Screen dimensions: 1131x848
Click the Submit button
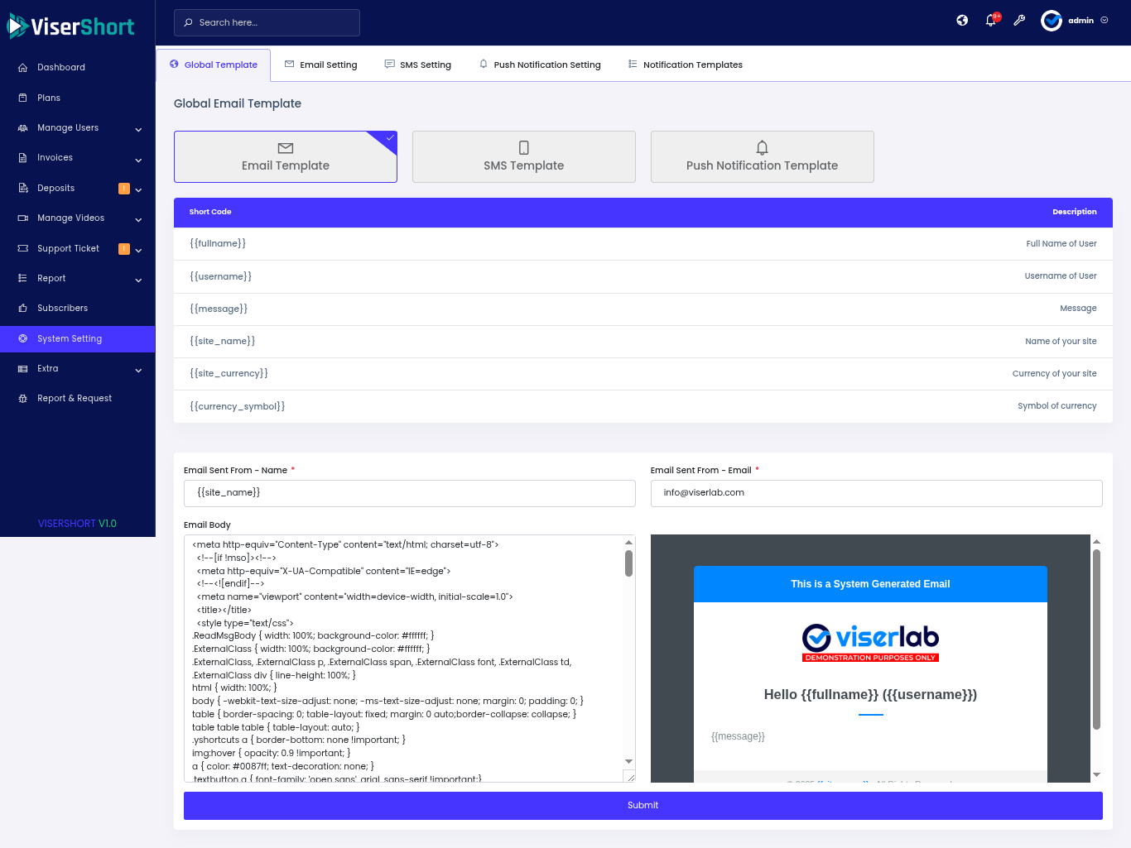pyautogui.click(x=643, y=805)
